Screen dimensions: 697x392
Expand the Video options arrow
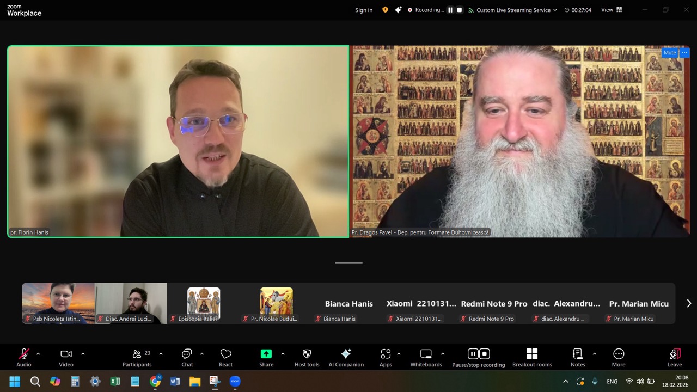[83, 354]
